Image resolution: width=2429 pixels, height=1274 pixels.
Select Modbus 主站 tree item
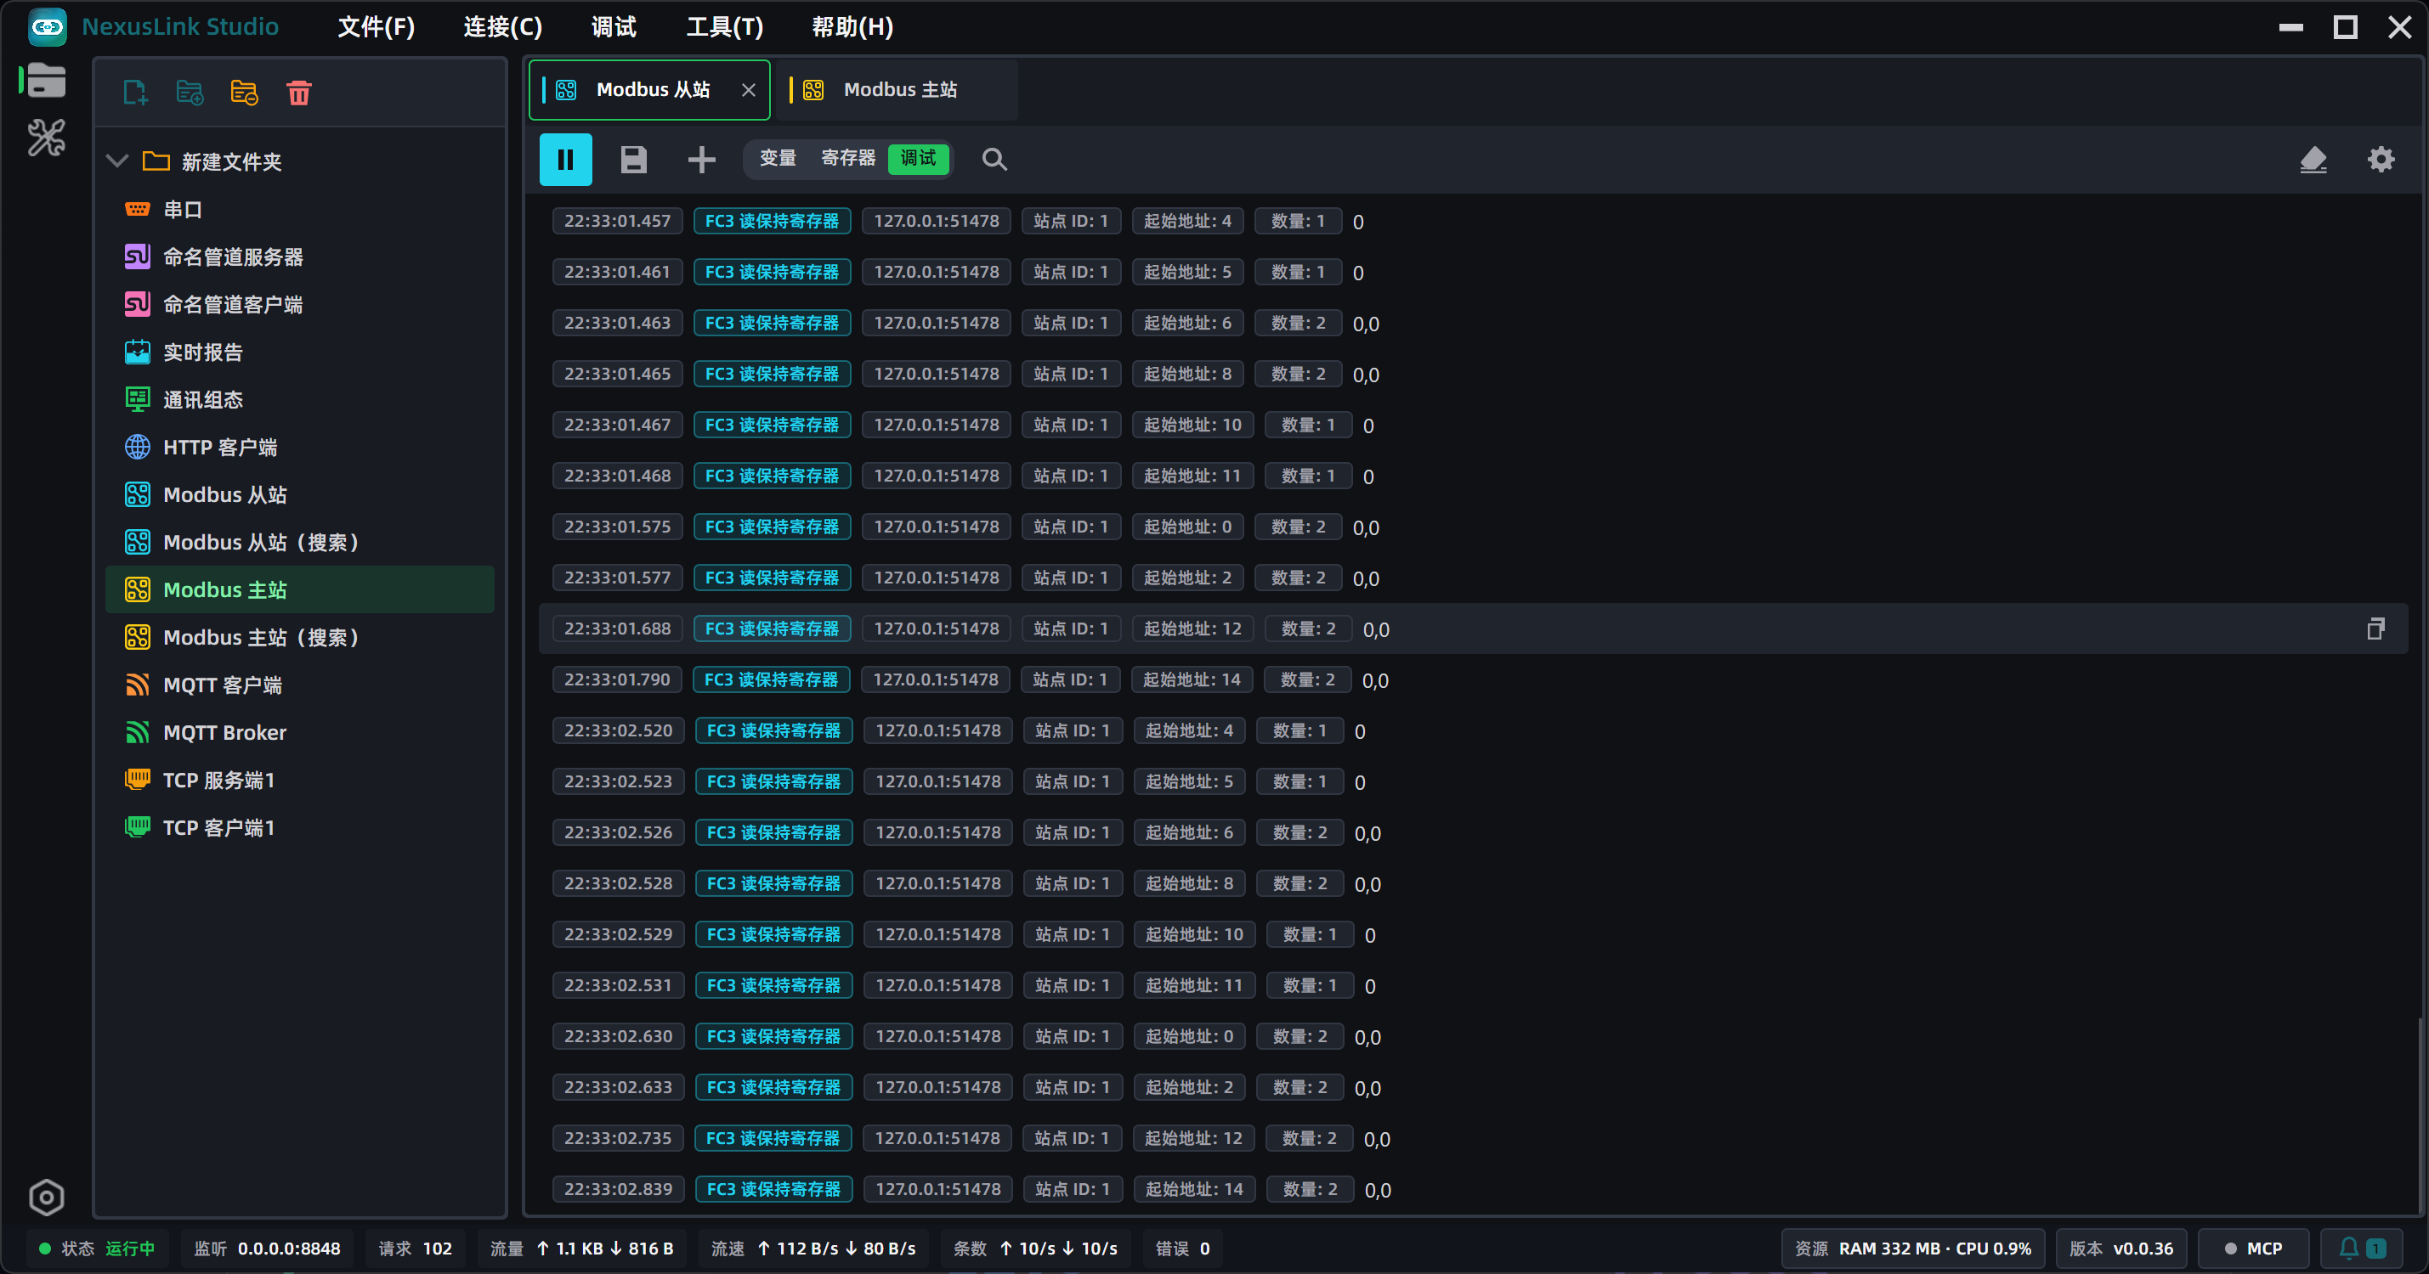click(300, 590)
